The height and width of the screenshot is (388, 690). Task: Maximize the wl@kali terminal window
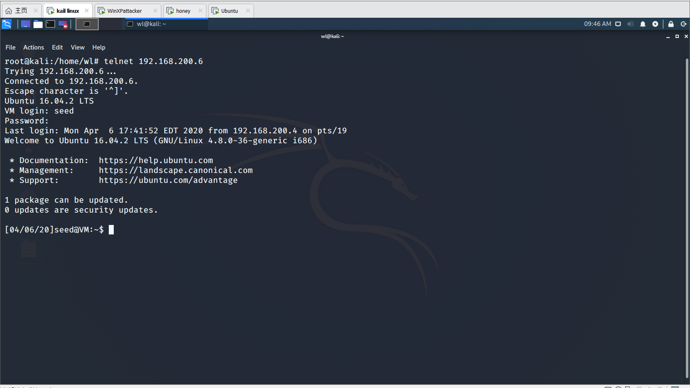[677, 36]
